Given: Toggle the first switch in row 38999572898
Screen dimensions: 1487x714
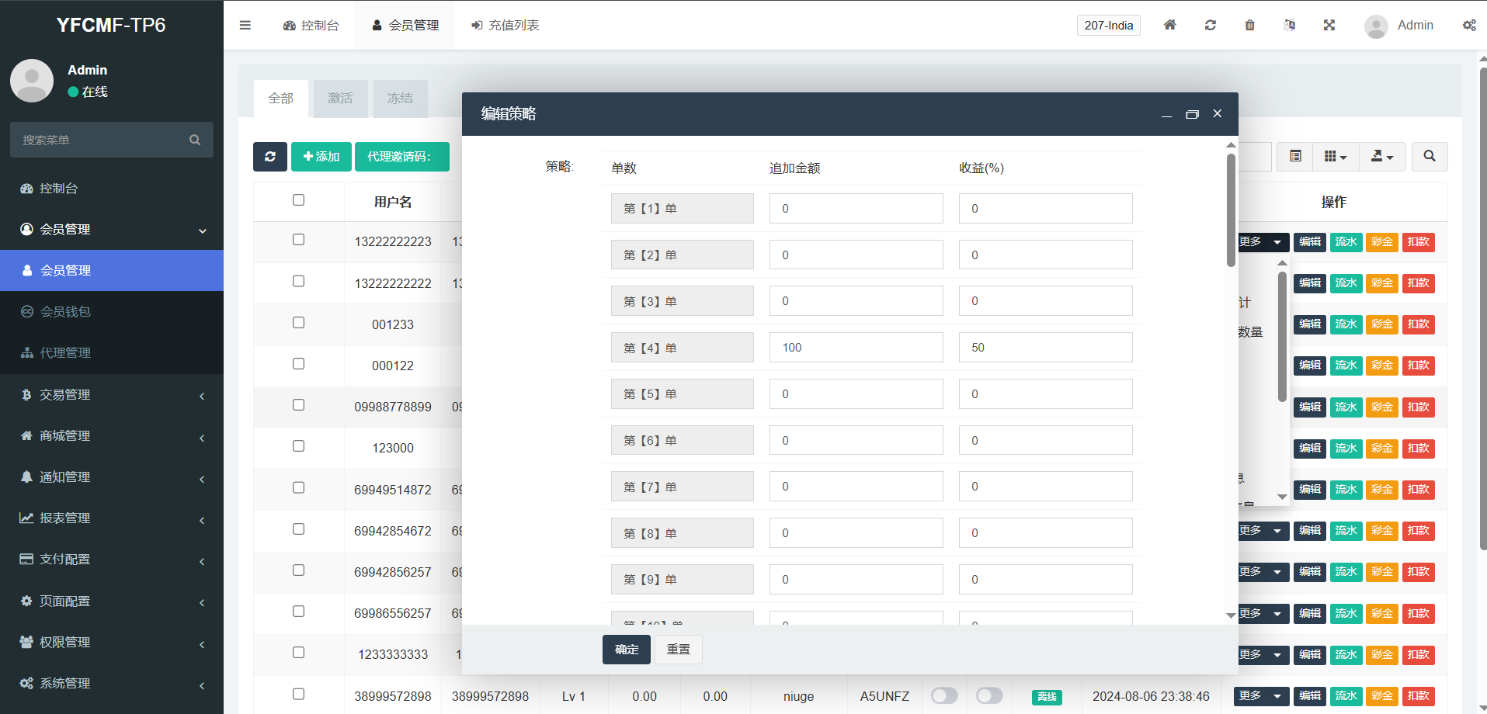Looking at the screenshot, I should tap(944, 695).
